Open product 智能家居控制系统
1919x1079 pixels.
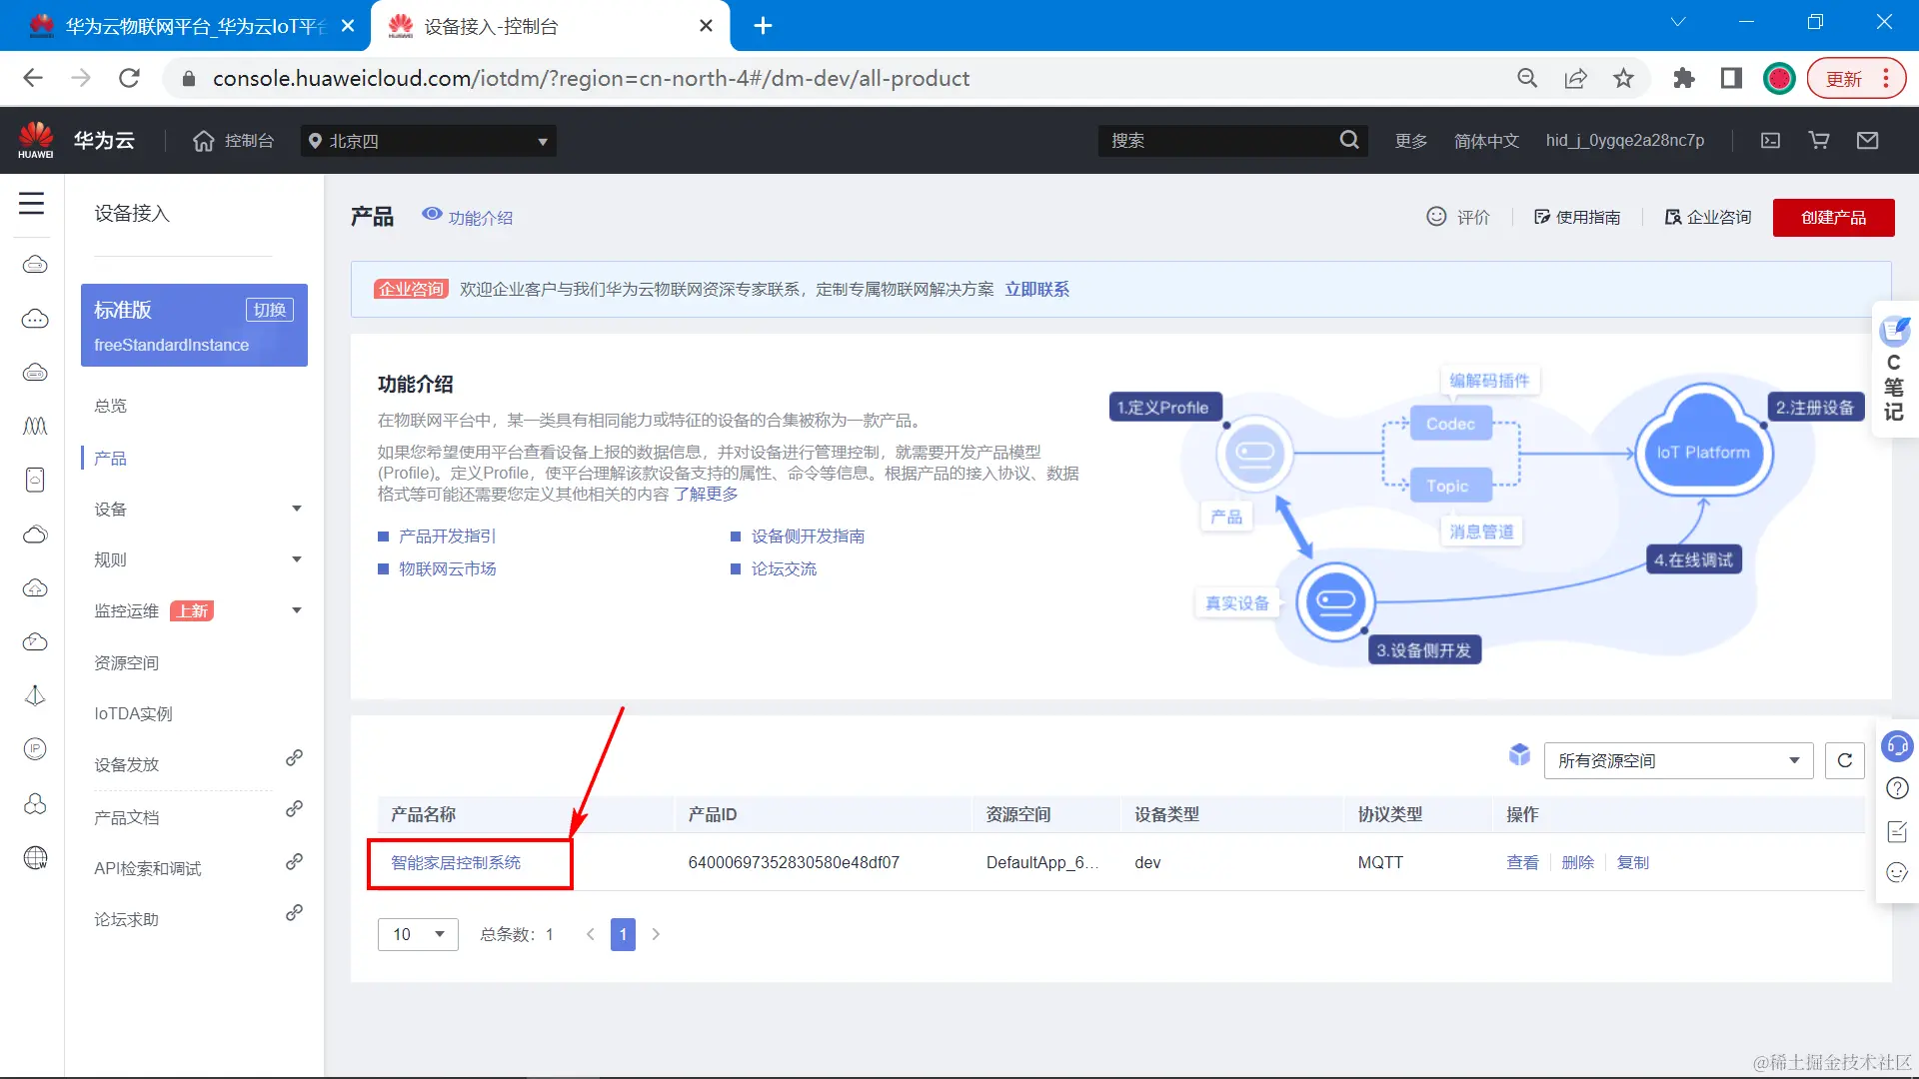[x=456, y=862]
